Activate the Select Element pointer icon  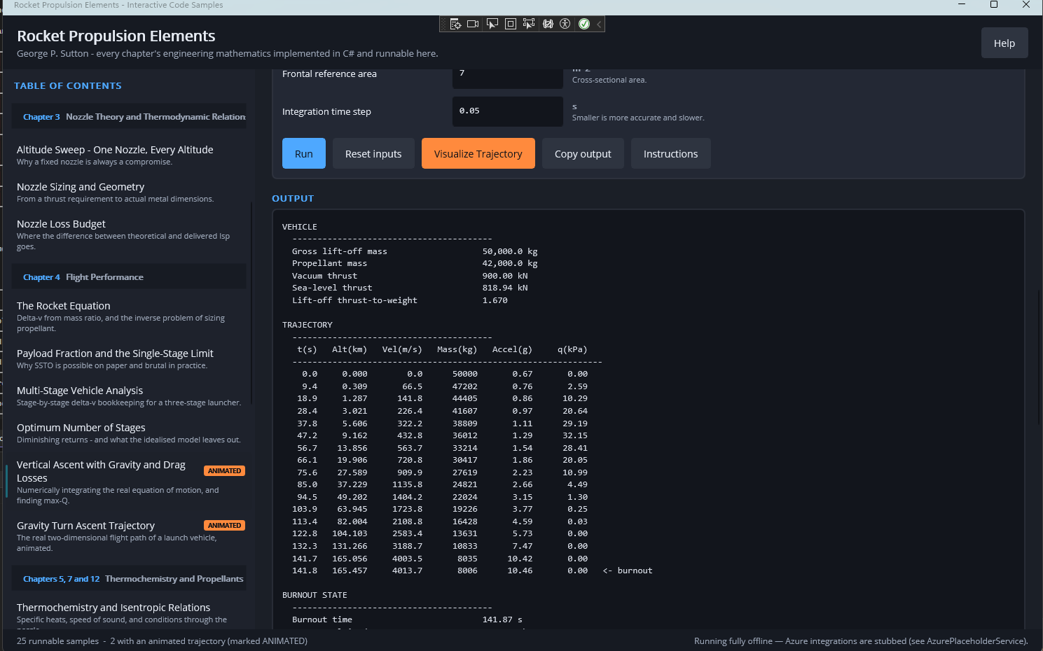[492, 24]
